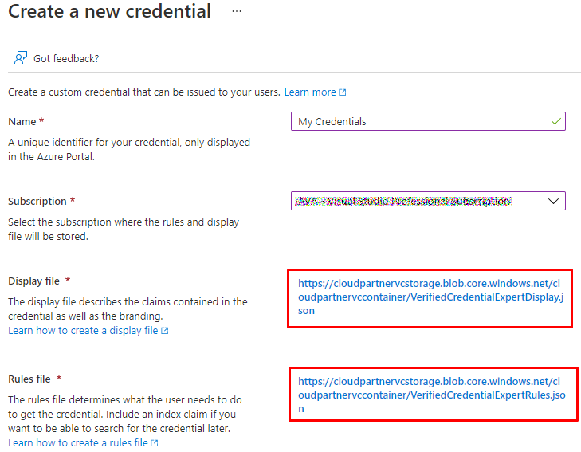Click external link icon next to Learn more

(x=343, y=92)
